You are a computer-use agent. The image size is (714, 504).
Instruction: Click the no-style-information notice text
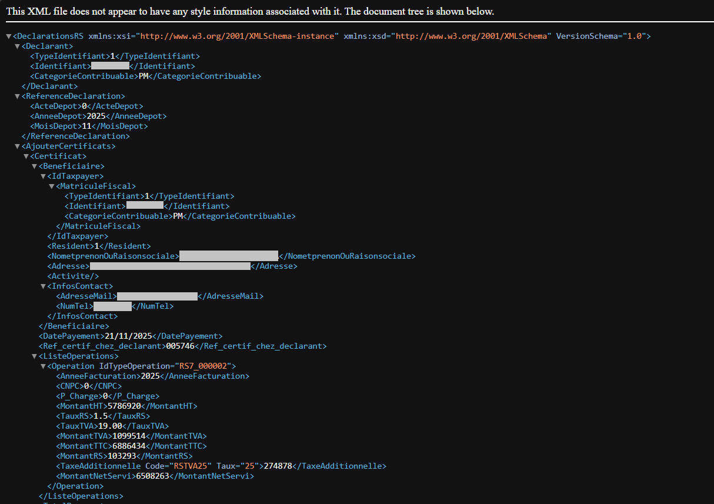tap(250, 12)
